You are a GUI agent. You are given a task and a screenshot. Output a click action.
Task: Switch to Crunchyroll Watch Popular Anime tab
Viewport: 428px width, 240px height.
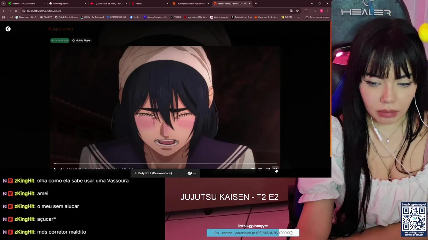(190, 3)
